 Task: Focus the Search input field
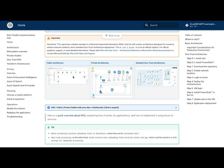161,25
